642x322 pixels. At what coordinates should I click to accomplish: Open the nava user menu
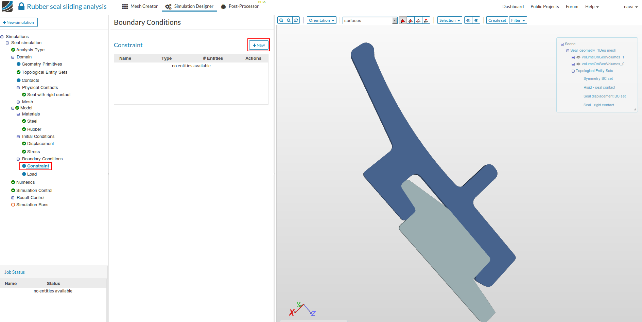[631, 7]
